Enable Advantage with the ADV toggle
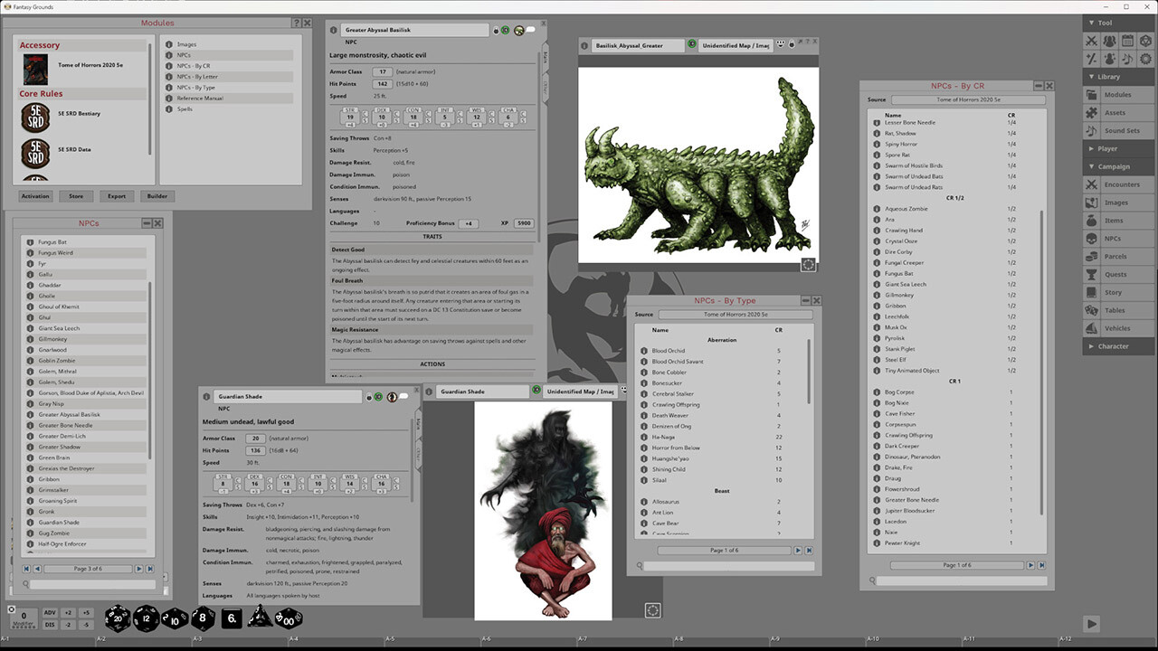This screenshot has height=651, width=1158. tap(50, 612)
